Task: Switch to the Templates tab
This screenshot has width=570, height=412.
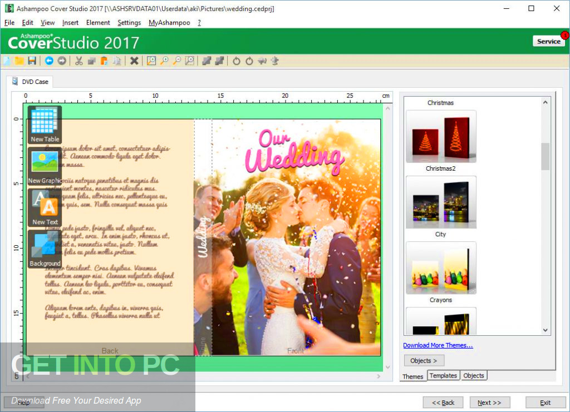Action: tap(443, 375)
